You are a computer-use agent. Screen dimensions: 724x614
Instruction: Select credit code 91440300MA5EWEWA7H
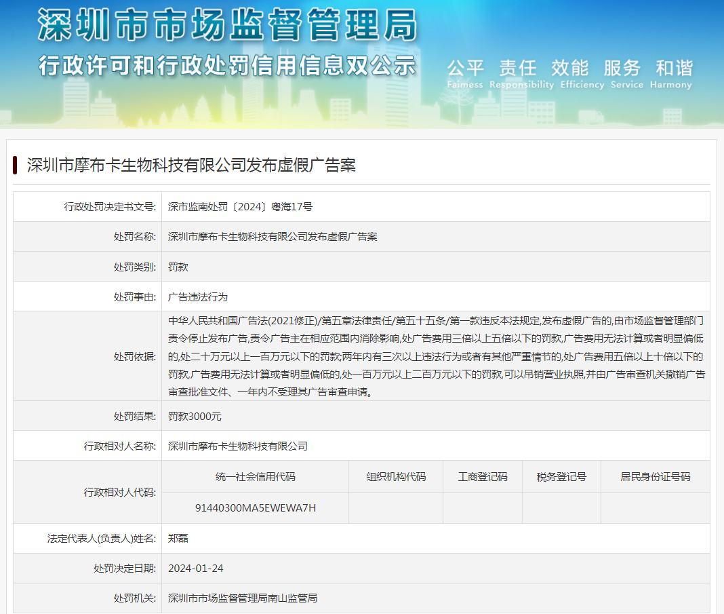click(x=255, y=507)
